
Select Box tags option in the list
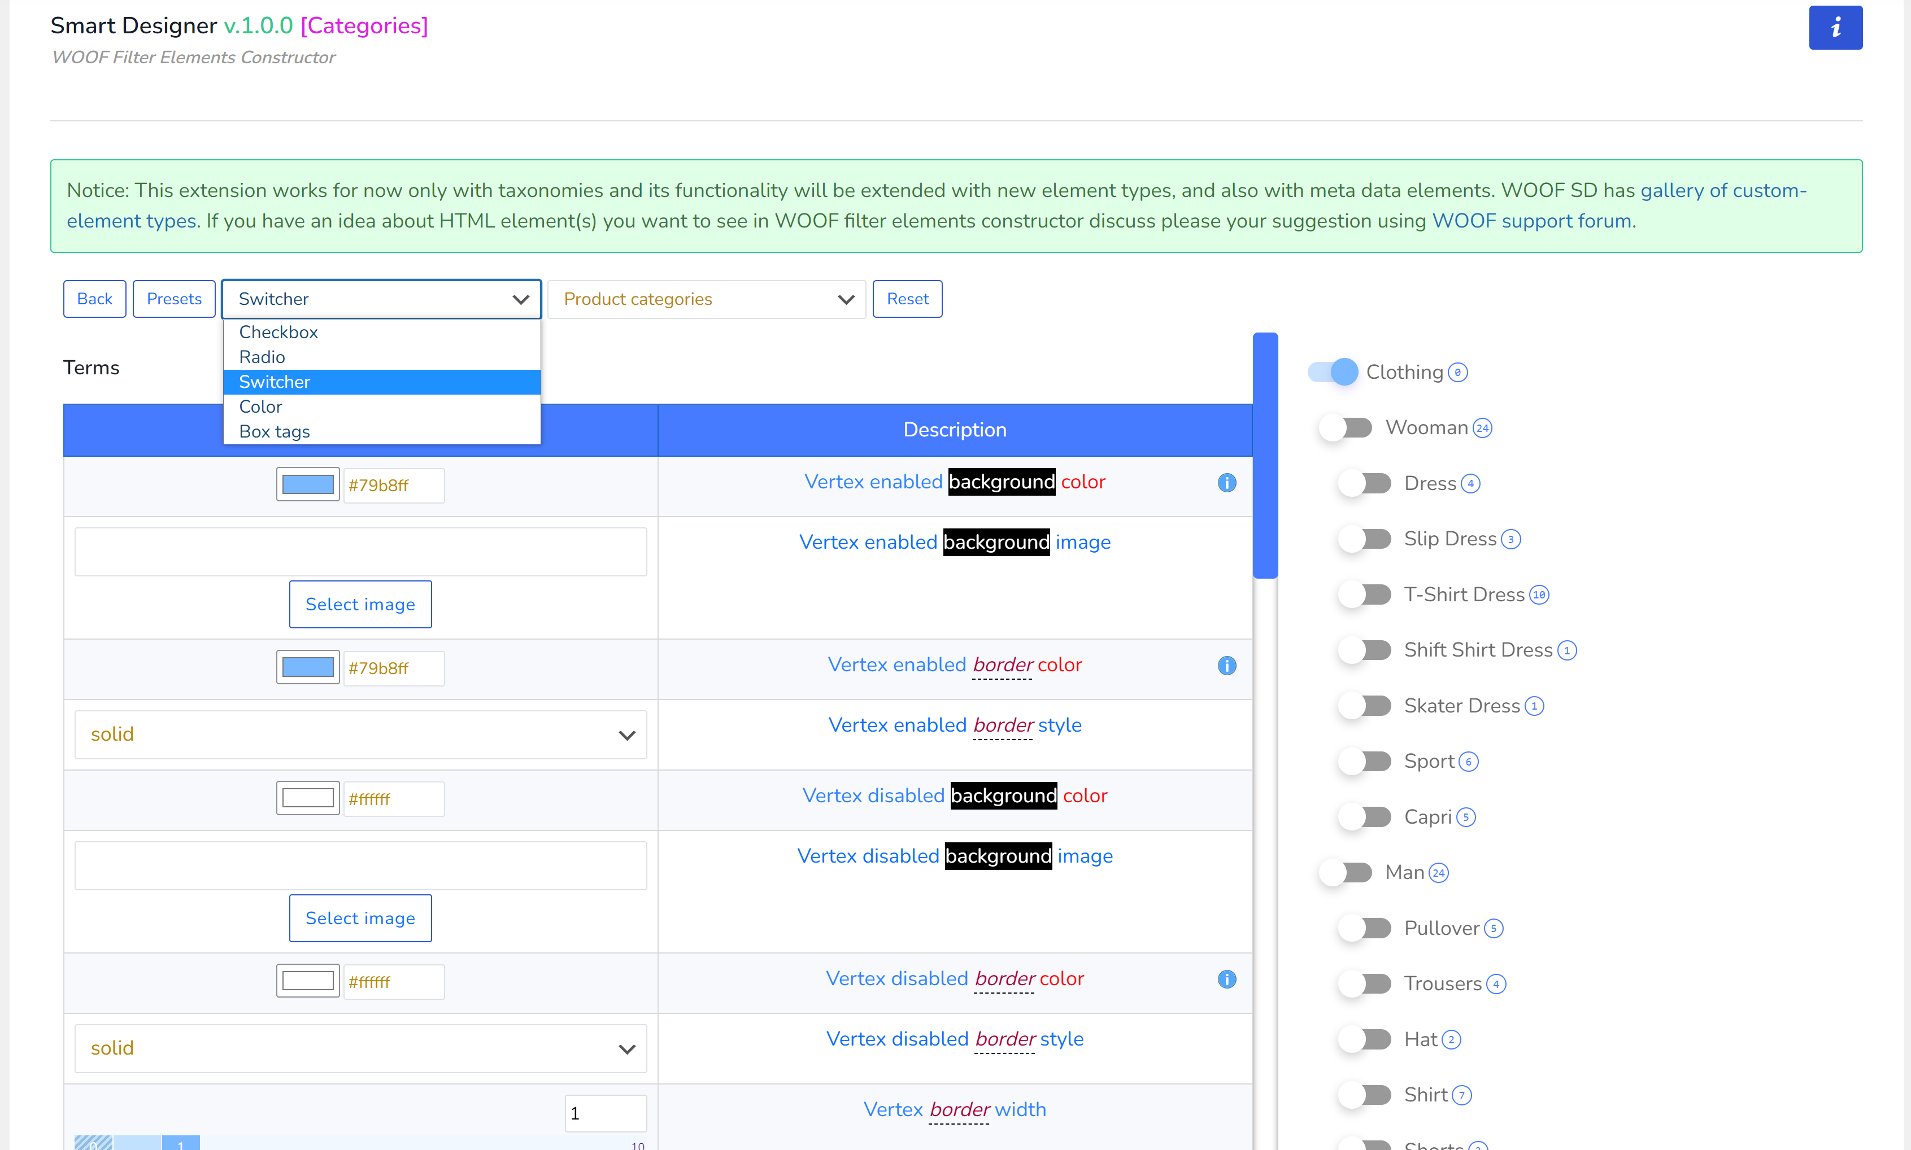275,432
